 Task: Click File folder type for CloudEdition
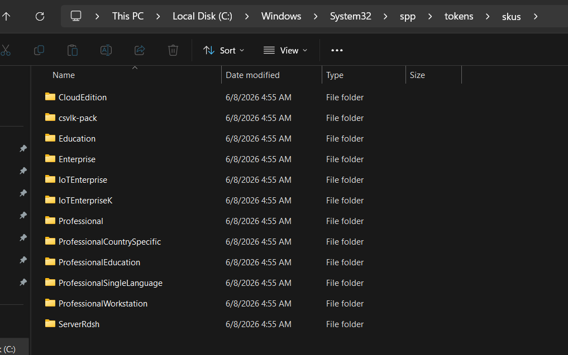(345, 97)
